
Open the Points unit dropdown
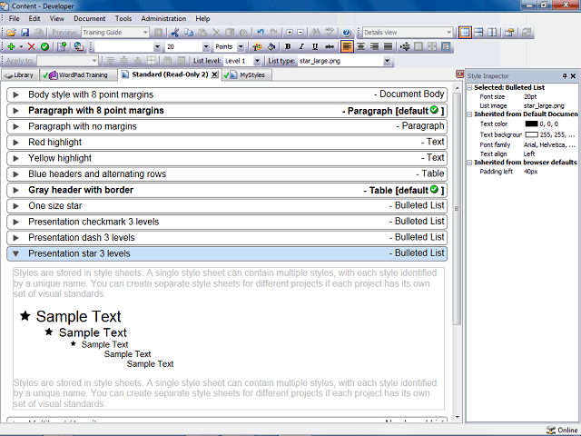point(241,46)
